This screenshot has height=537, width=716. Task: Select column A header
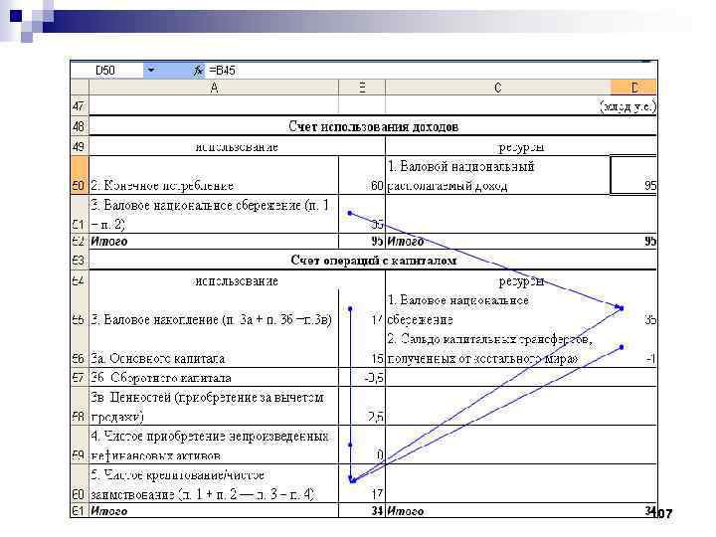click(x=214, y=88)
